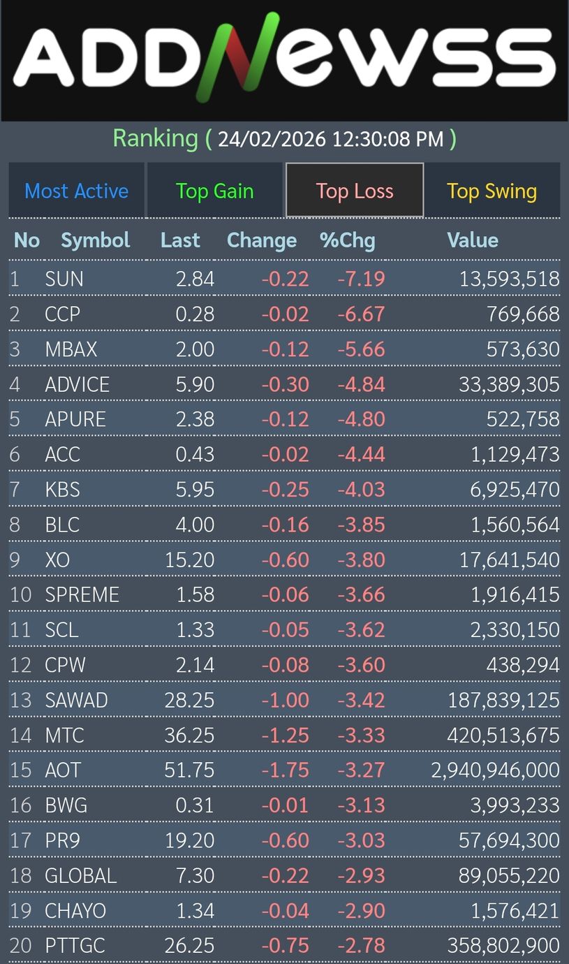Screen dimensions: 569x964
Task: Switch to the Most Active tab
Action: pyautogui.click(x=77, y=191)
